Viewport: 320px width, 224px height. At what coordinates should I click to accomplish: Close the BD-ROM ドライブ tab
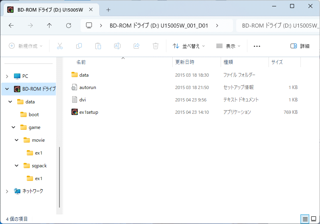(91, 10)
